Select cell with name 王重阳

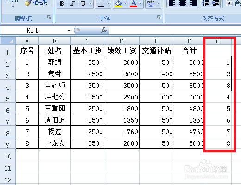point(55,108)
